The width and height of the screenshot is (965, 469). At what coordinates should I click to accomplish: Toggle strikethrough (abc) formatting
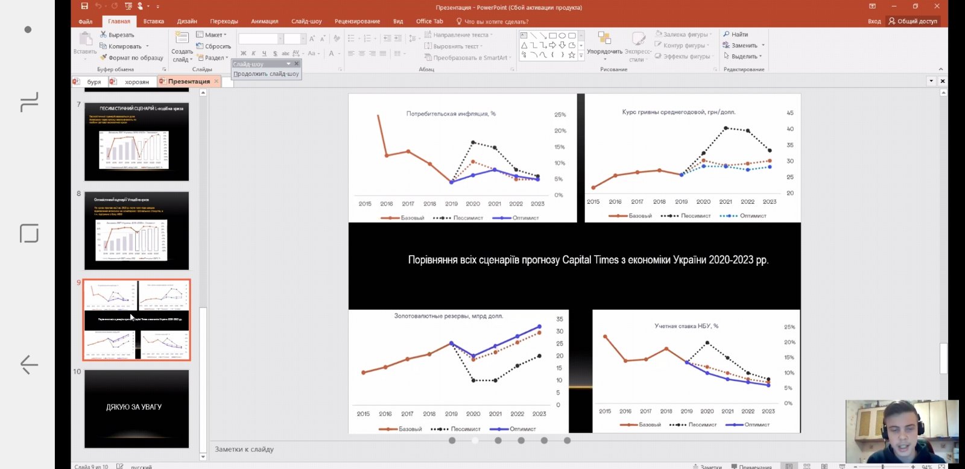tap(285, 54)
